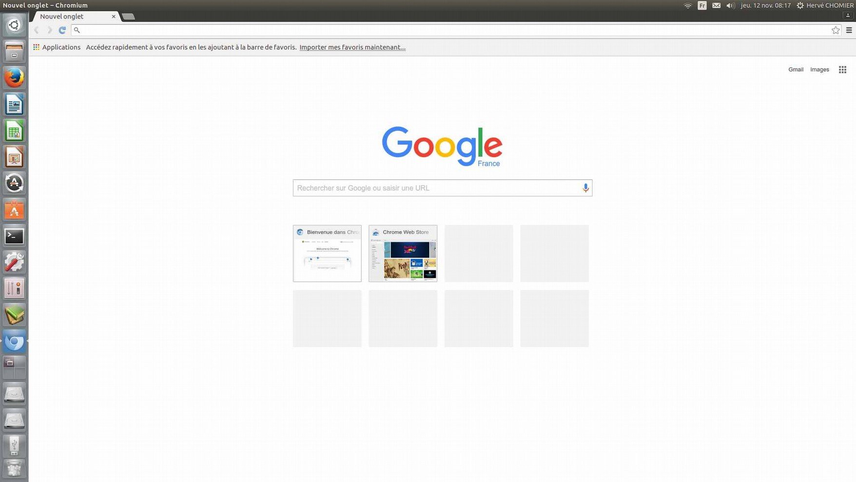The height and width of the screenshot is (482, 856).
Task: Select the Nouvel onglet tab
Action: 68,17
